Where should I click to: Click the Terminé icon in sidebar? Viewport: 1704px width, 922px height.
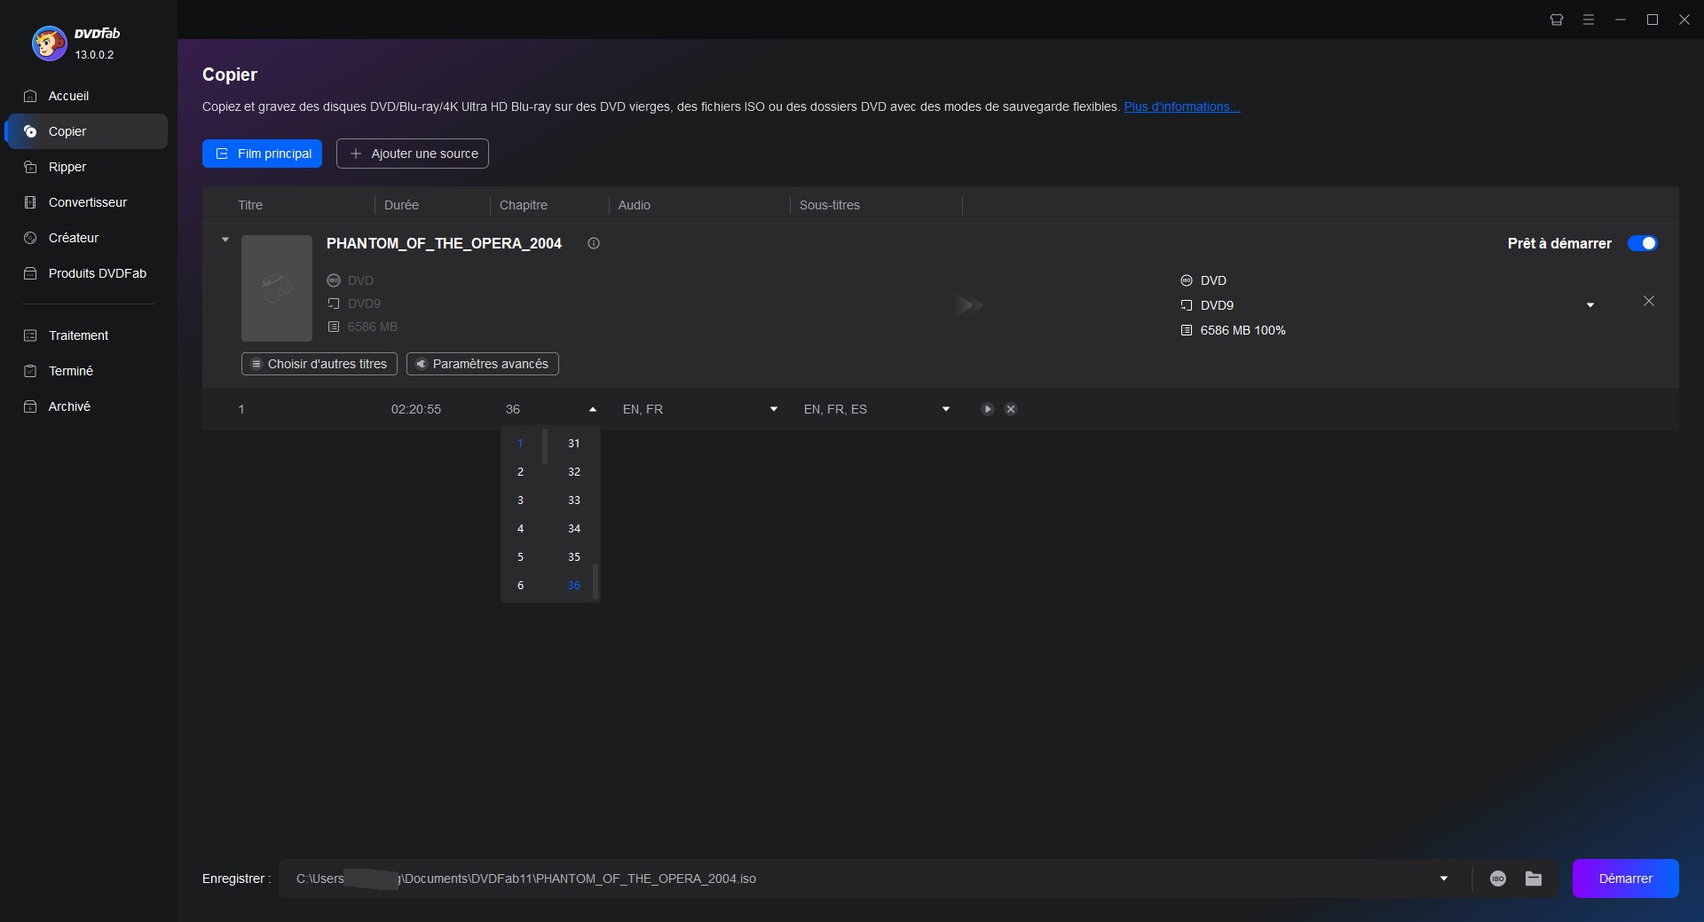[30, 371]
